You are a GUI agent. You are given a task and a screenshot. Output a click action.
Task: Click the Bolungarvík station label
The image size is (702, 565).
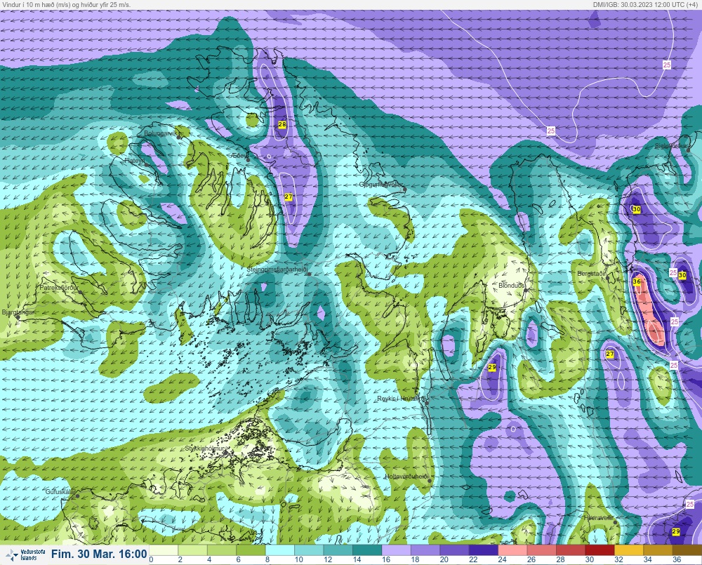[161, 133]
